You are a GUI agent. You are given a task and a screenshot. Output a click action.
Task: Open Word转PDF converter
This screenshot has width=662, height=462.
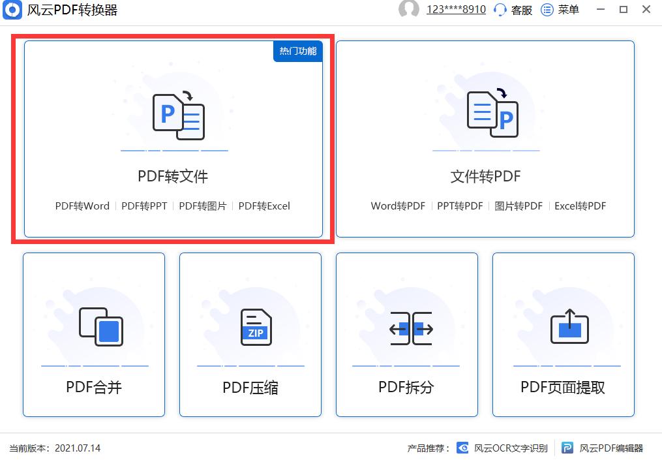[398, 206]
